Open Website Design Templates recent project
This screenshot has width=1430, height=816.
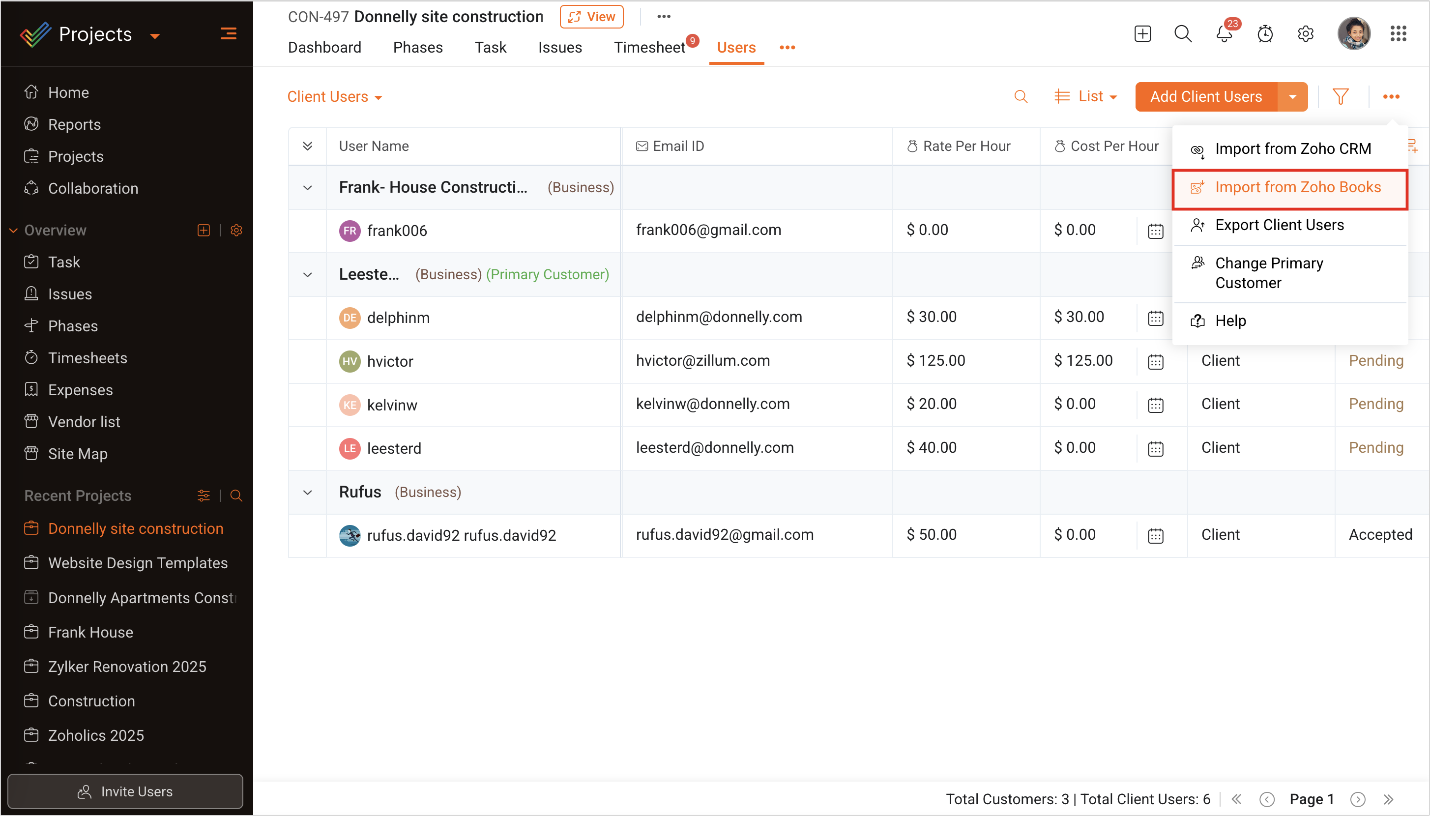pyautogui.click(x=138, y=563)
